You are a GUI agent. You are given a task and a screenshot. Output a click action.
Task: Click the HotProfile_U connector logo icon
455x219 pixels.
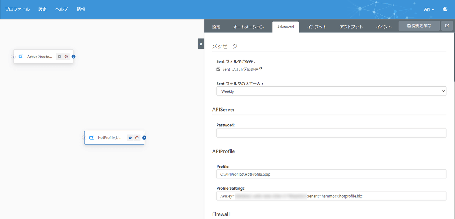91,138
